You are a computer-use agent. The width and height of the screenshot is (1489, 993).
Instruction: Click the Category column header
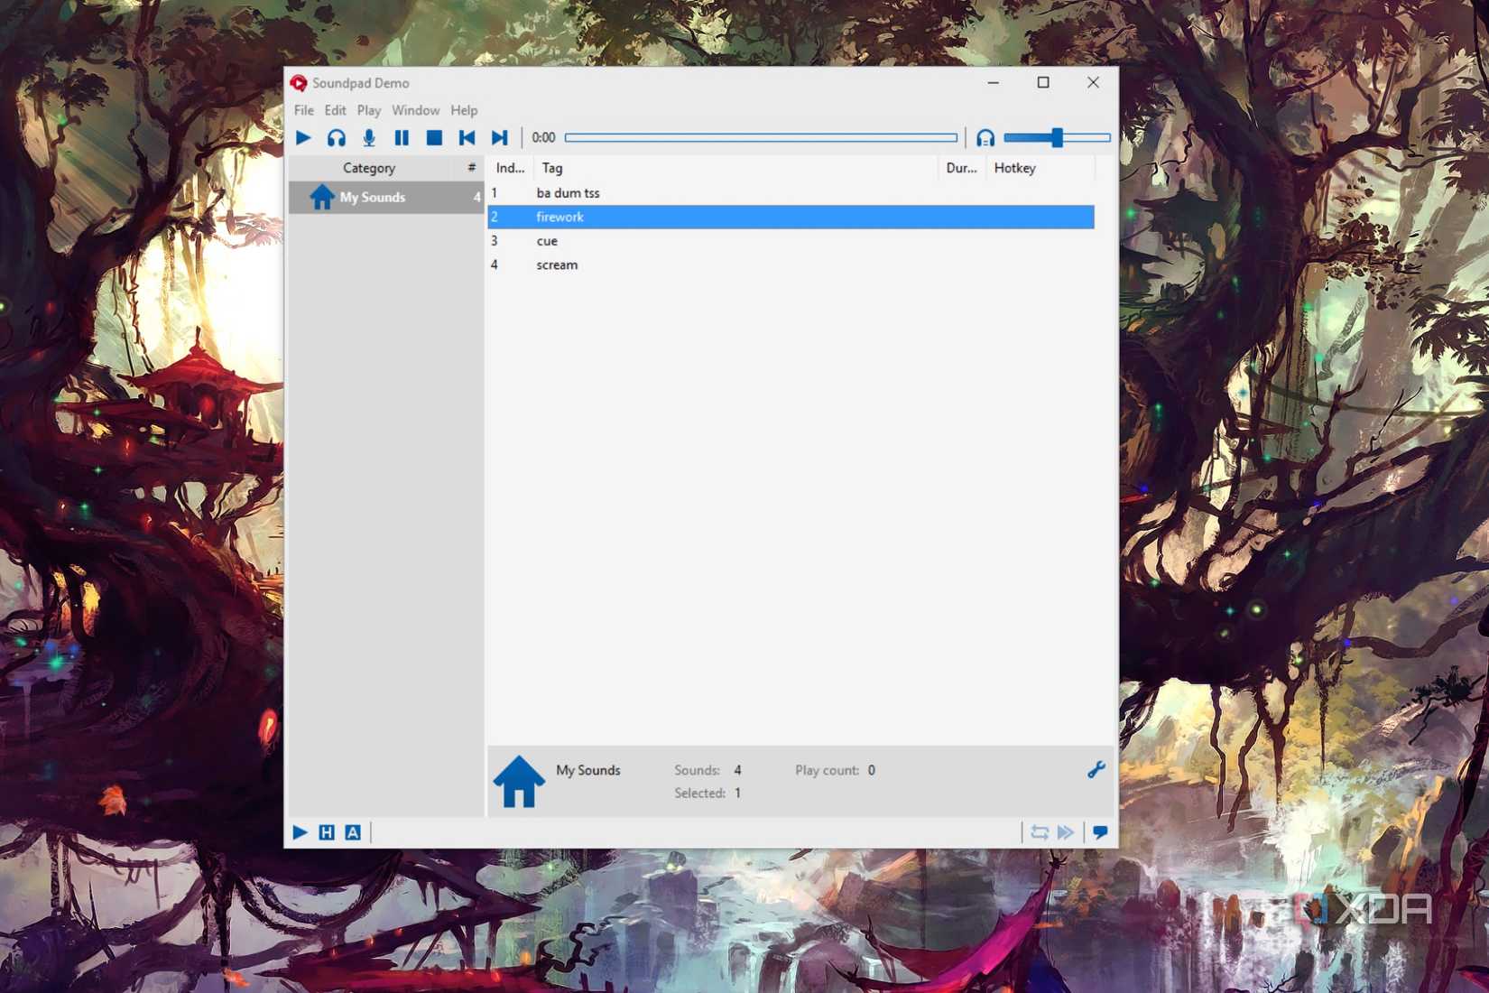(369, 168)
